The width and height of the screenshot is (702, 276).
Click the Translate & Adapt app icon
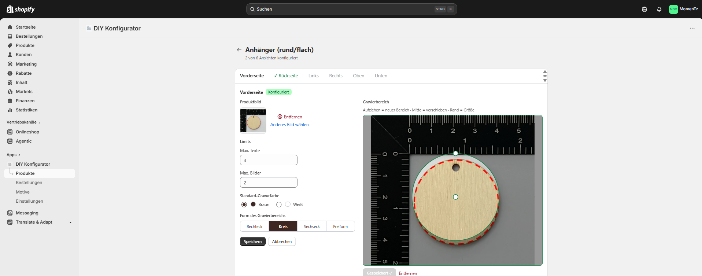(x=10, y=222)
